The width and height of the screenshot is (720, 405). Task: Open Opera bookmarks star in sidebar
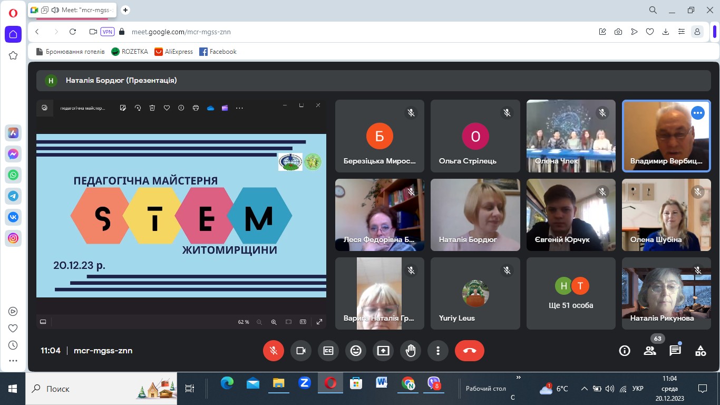[13, 55]
